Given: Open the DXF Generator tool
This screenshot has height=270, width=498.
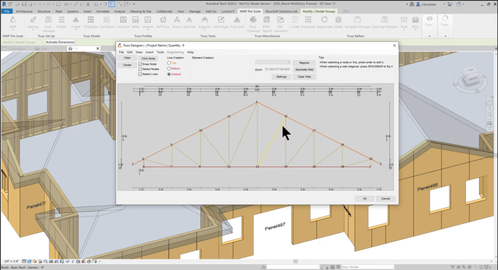Looking at the screenshot, I should pyautogui.click(x=281, y=24).
